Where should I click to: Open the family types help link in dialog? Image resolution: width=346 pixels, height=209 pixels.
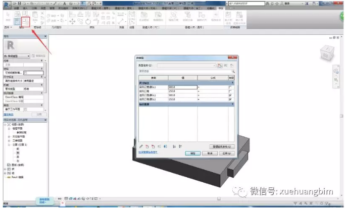[x=148, y=152]
